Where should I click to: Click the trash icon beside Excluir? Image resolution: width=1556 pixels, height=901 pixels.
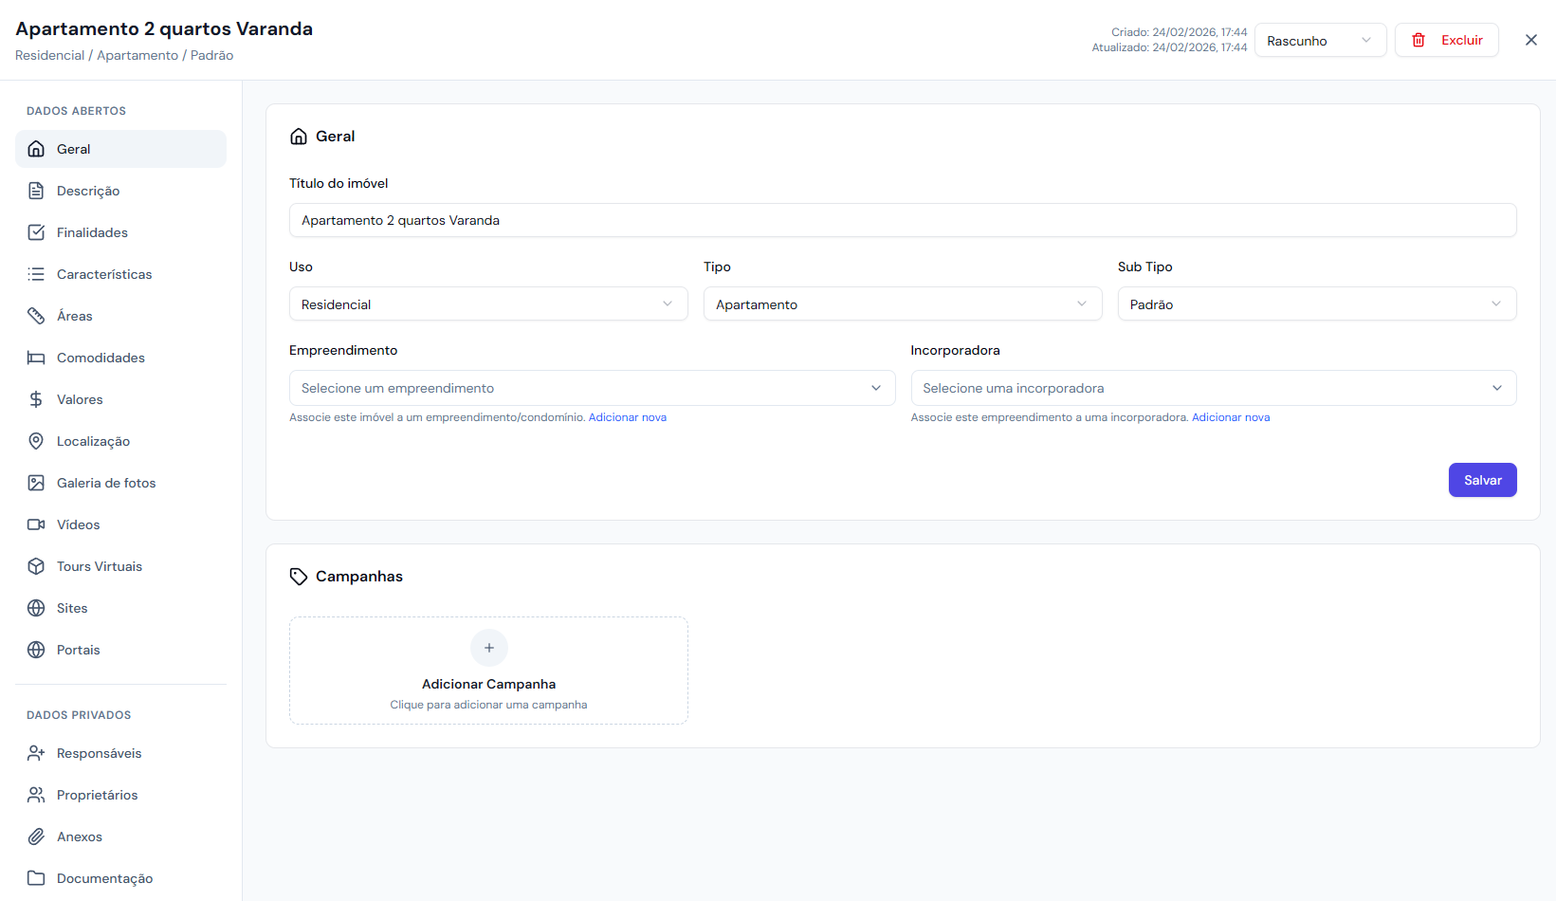click(x=1419, y=40)
